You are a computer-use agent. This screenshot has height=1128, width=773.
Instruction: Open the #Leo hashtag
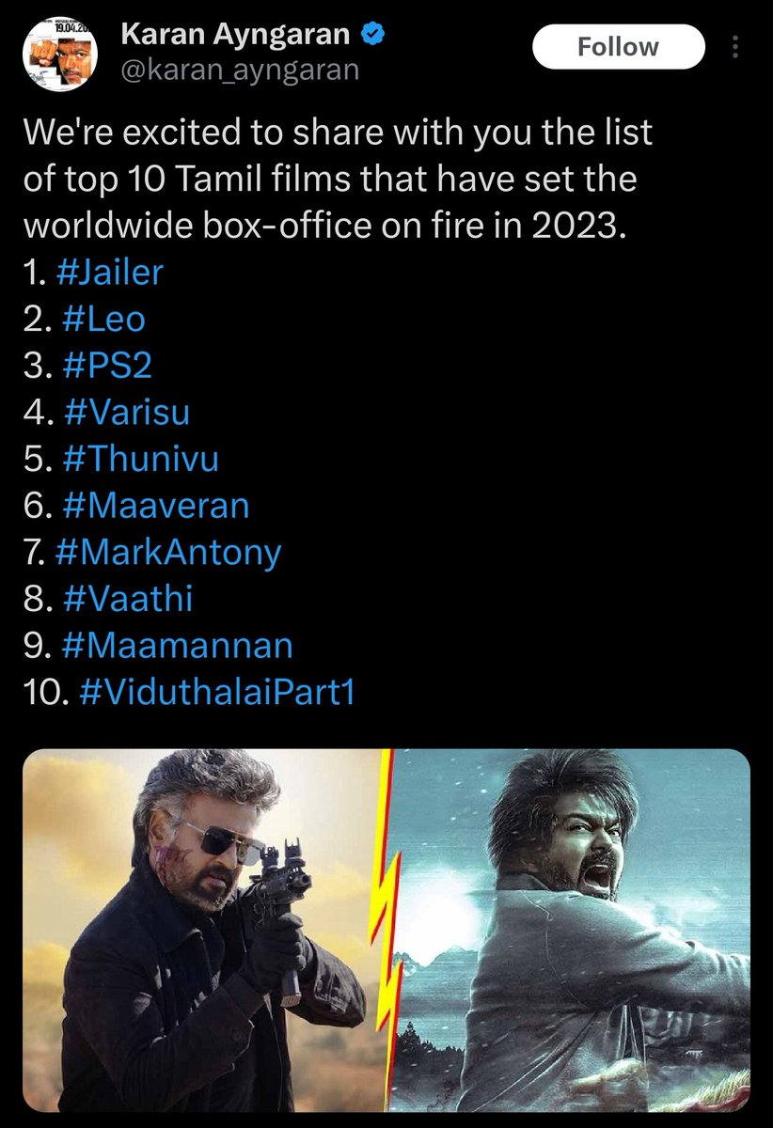click(102, 319)
